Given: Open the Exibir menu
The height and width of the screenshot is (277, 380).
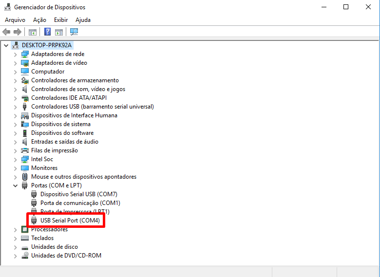Looking at the screenshot, I should (61, 20).
